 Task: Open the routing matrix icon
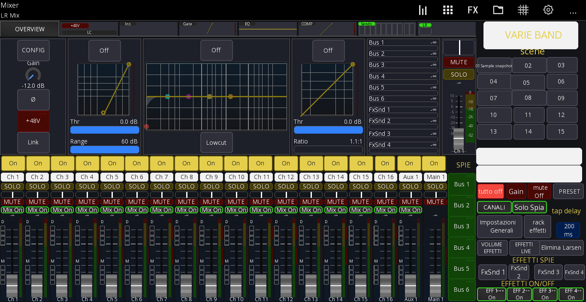(x=523, y=10)
